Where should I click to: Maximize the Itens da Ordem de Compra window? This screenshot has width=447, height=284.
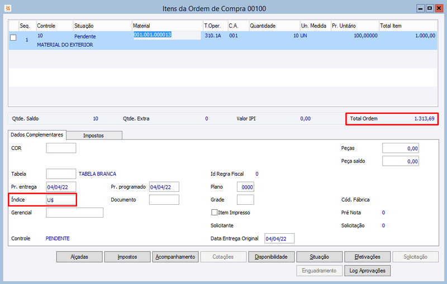[x=430, y=8]
